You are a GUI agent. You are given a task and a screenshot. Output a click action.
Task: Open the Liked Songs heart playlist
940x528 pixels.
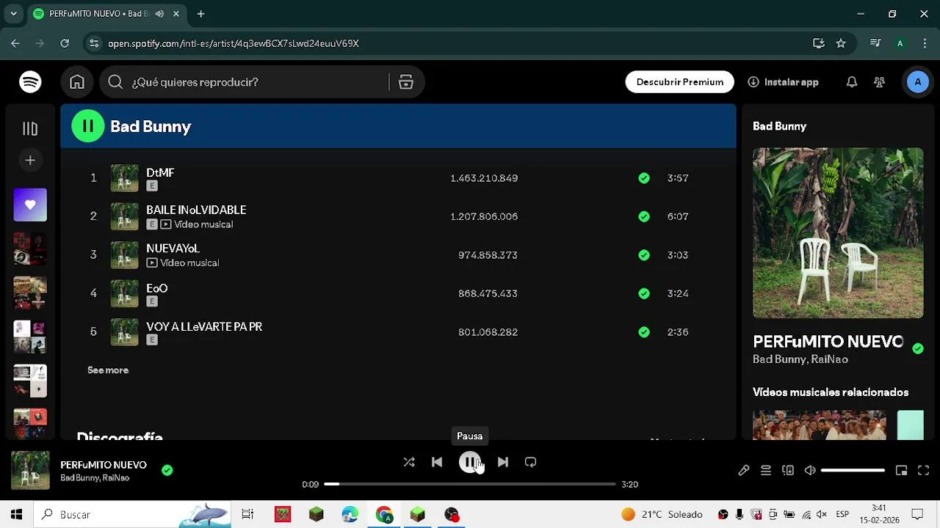(x=30, y=205)
